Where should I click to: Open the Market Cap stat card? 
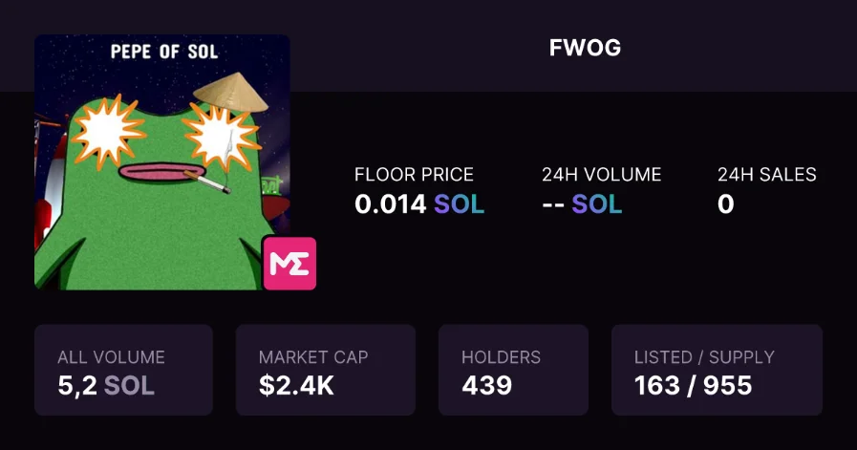pos(326,370)
